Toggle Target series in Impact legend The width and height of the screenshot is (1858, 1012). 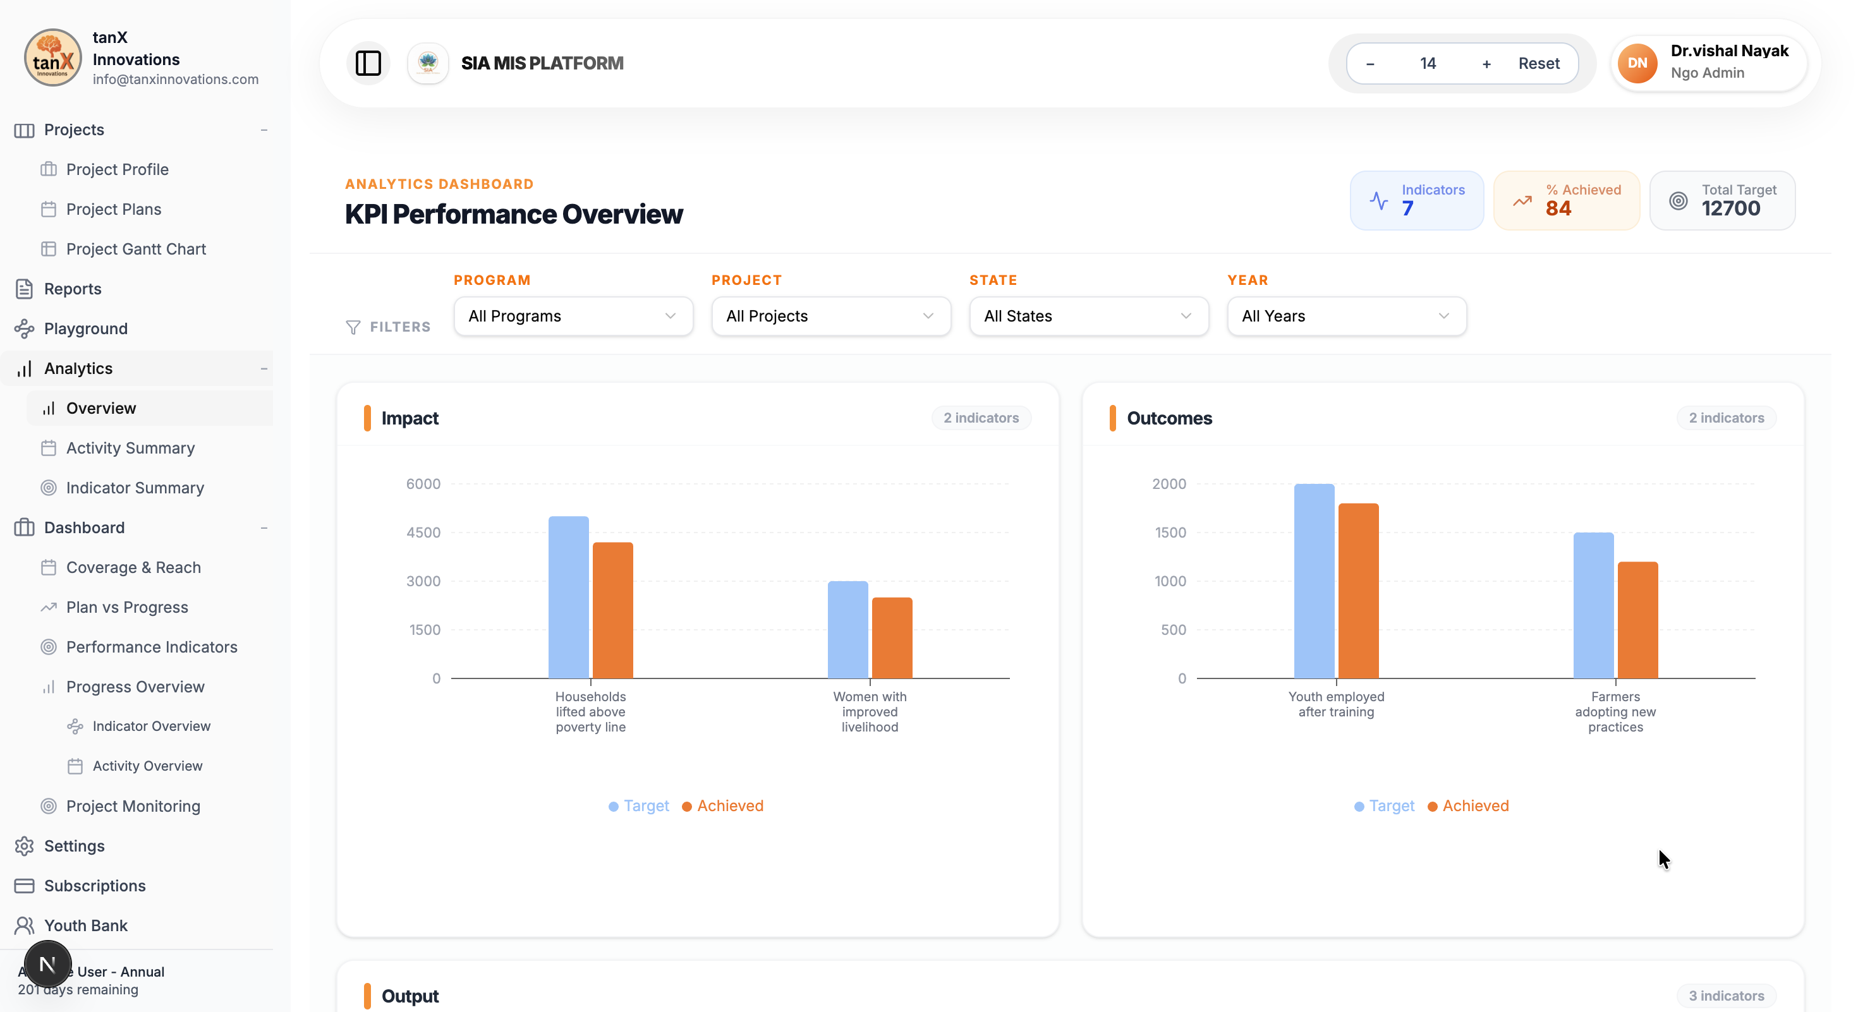(x=639, y=806)
